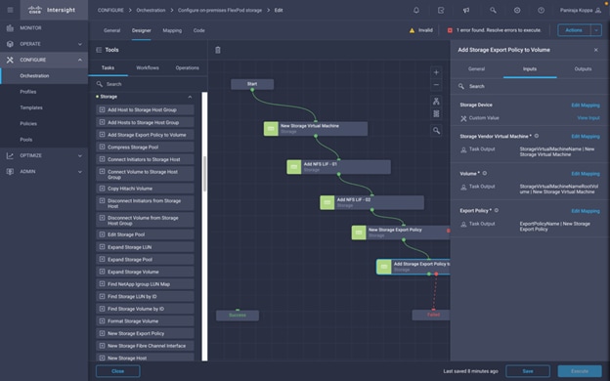This screenshot has width=610, height=381.
Task: Select Compress Storage Pool task
Action: point(145,147)
